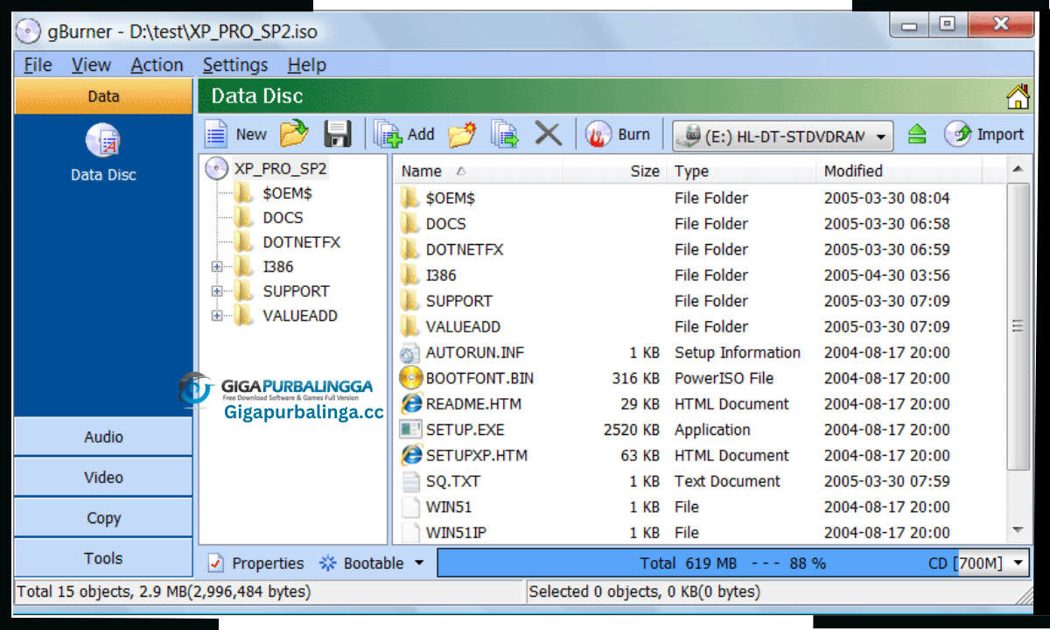Image resolution: width=1050 pixels, height=630 pixels.
Task: Go to home with the house icon
Action: pos(1018,96)
